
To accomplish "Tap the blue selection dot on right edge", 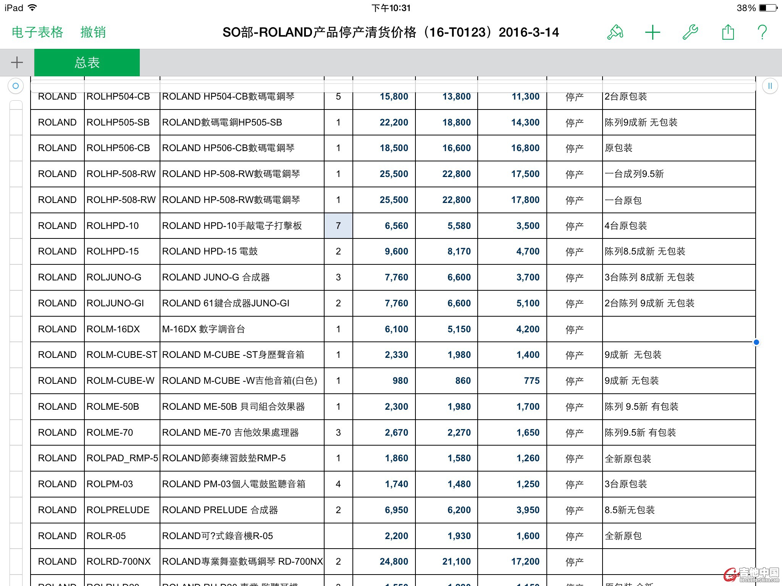I will tap(756, 342).
